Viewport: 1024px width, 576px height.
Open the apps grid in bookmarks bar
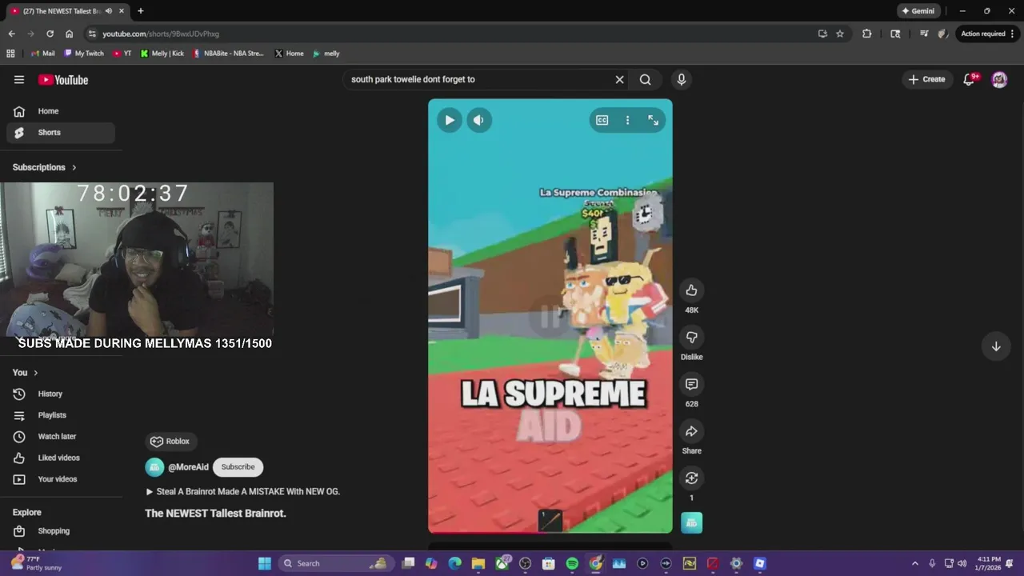[10, 54]
